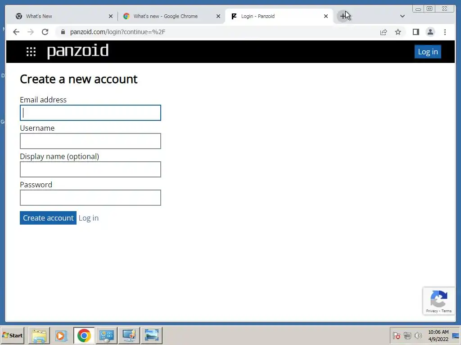Close the Chrome window
Image resolution: width=461 pixels, height=345 pixels.
coord(444,9)
